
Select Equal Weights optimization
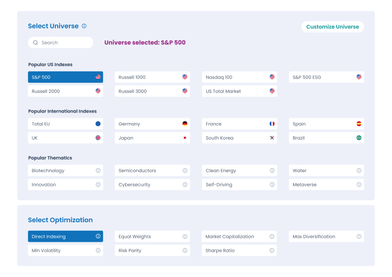point(152,236)
